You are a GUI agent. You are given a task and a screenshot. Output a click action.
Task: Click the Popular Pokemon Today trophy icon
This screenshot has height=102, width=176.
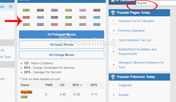tap(113, 77)
